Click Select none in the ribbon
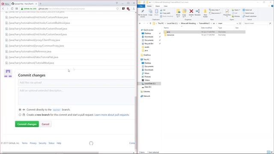 coord(248,13)
